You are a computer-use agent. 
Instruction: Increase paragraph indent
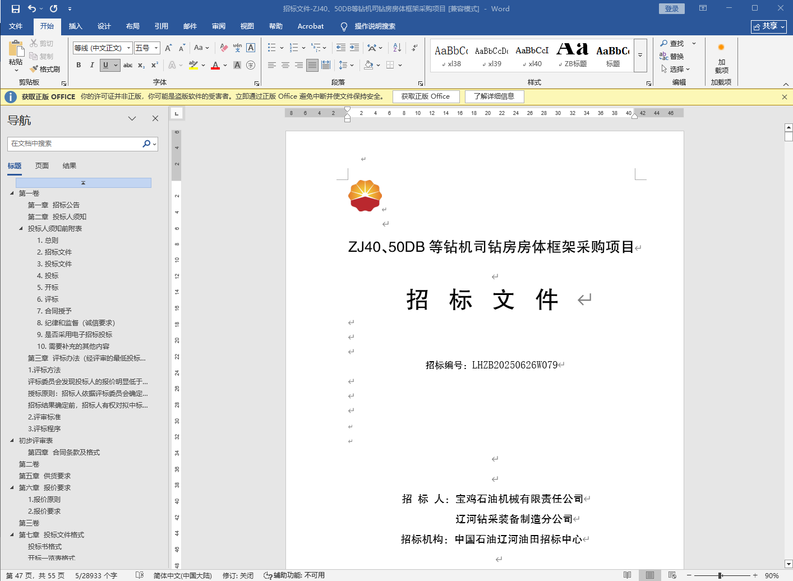(x=354, y=48)
